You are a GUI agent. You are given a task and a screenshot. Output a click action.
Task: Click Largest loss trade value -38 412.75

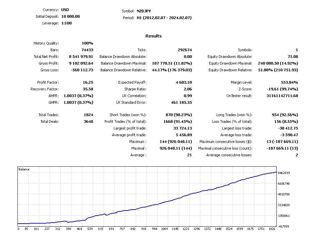point(288,128)
